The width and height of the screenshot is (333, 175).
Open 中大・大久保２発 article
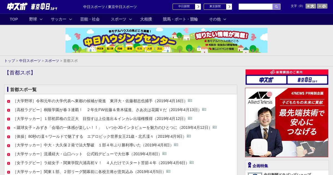point(93,145)
